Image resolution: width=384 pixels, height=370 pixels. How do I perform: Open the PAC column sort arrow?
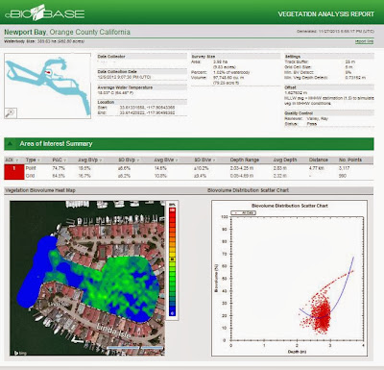64,160
